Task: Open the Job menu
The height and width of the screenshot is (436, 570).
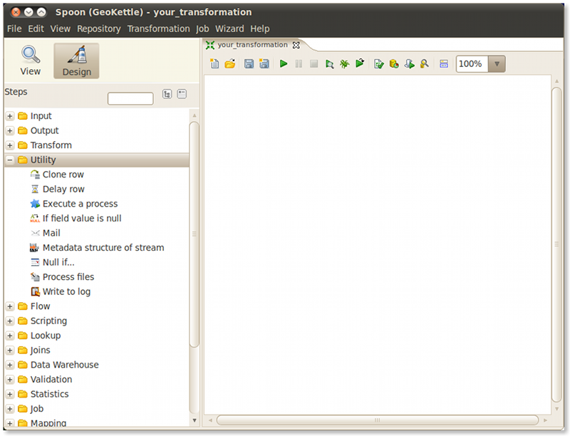Action: (202, 28)
